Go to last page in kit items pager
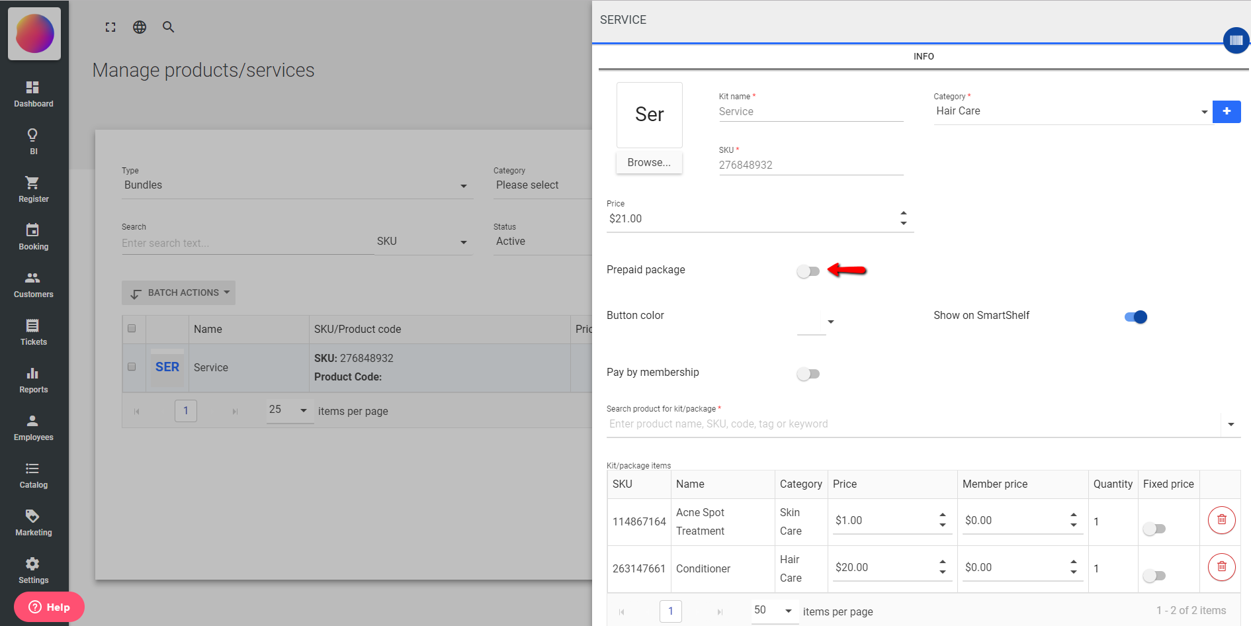 720,611
